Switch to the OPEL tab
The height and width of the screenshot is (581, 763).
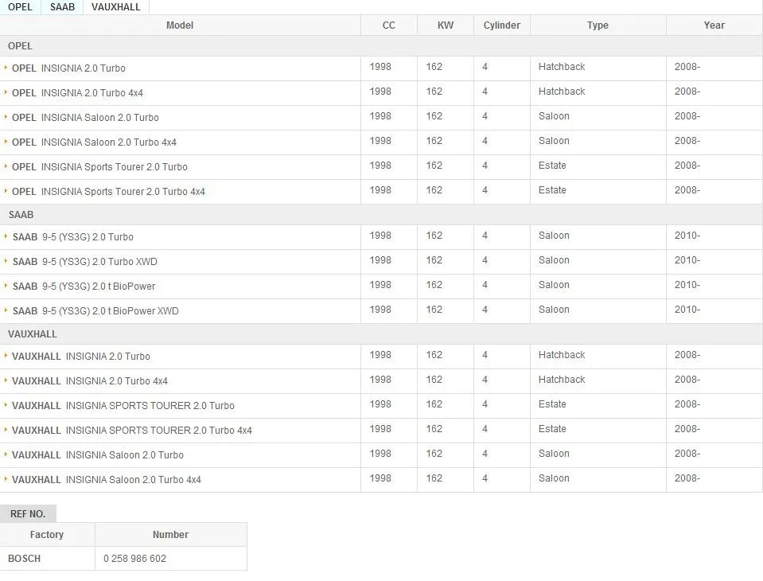tap(20, 7)
